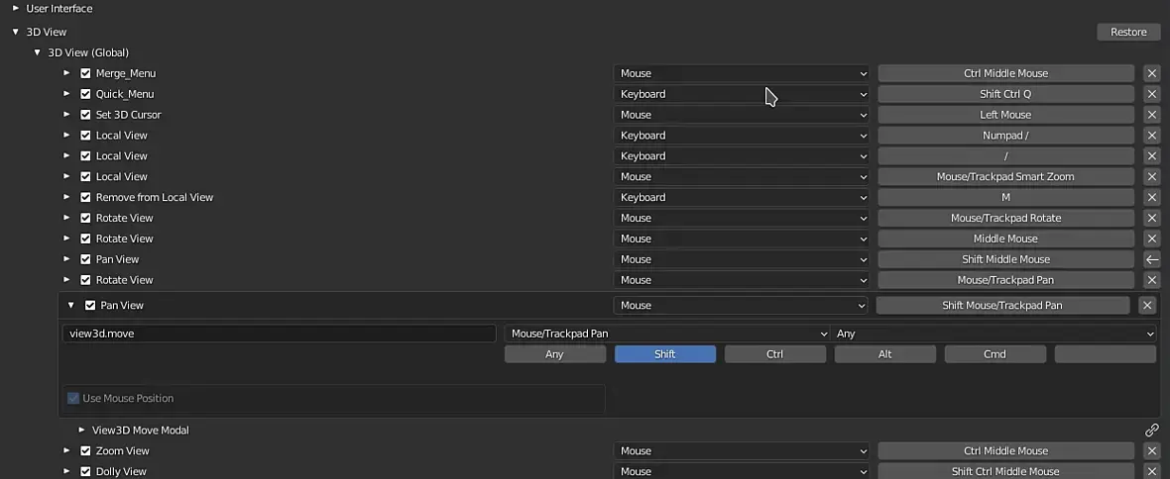Open the Remove from Local View type dropdown
Image resolution: width=1170 pixels, height=479 pixels.
pos(741,197)
